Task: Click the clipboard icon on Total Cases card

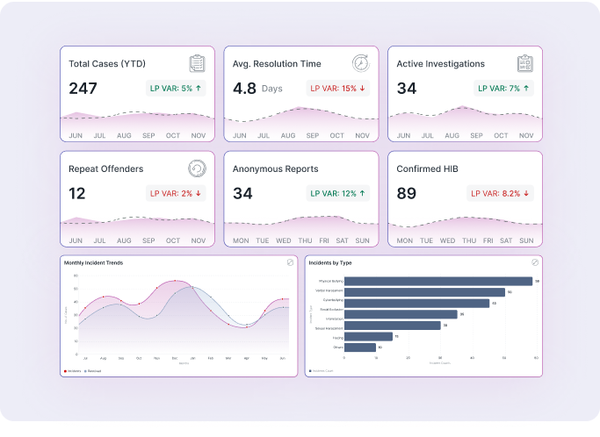Action: [x=198, y=63]
